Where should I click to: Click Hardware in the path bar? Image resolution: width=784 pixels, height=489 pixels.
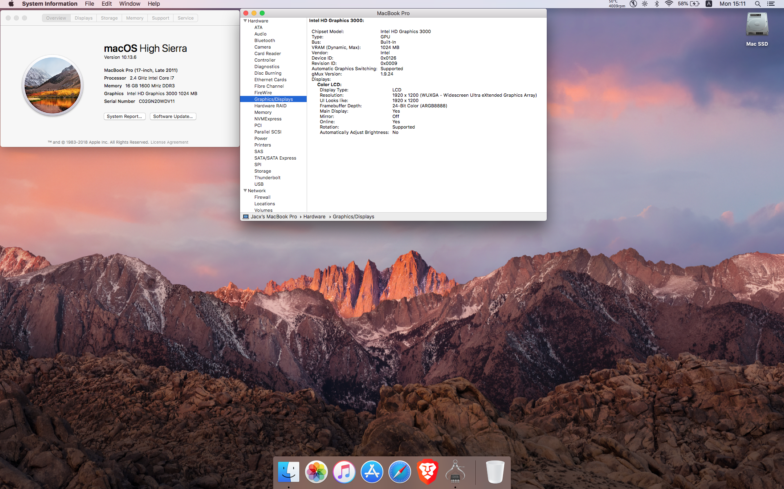tap(314, 217)
